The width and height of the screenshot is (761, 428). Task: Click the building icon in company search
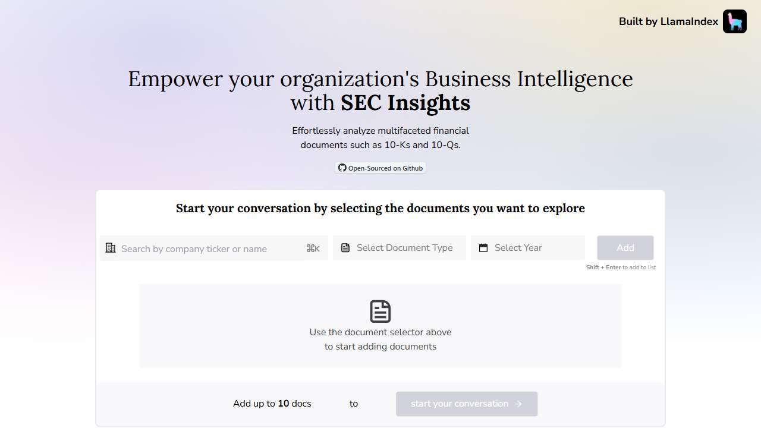tap(111, 248)
